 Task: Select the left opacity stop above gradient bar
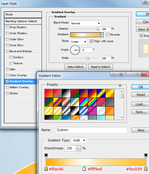point(46,156)
